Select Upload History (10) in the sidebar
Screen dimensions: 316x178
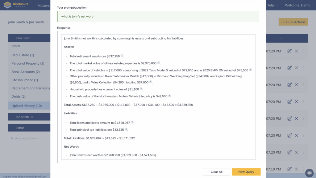tap(27, 106)
